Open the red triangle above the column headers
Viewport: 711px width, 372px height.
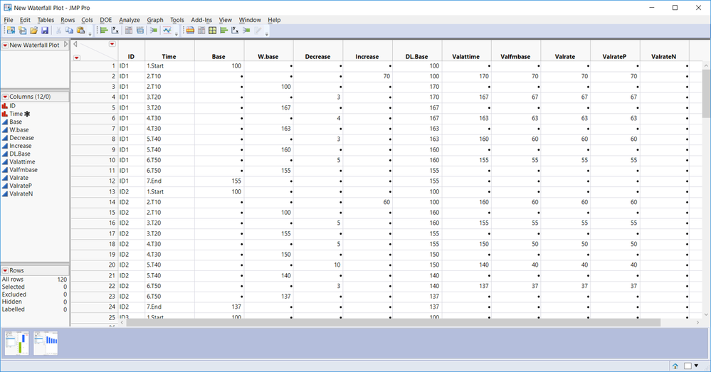coord(112,44)
